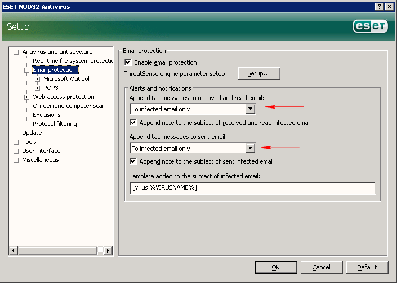397x283 pixels.
Task: Collapse the Antivirus and antispyware tree node
Action: tap(16, 52)
